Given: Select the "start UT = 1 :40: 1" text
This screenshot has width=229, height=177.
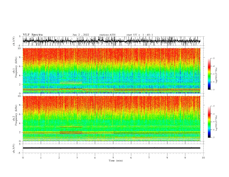Looking at the screenshot, I should pyautogui.click(x=140, y=35).
